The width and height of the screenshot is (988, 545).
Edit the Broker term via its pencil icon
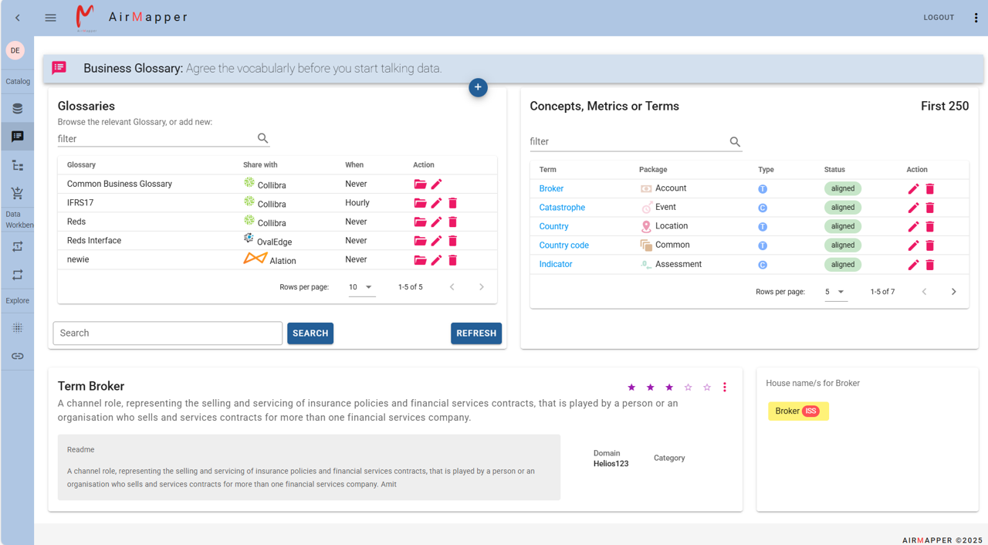point(913,188)
